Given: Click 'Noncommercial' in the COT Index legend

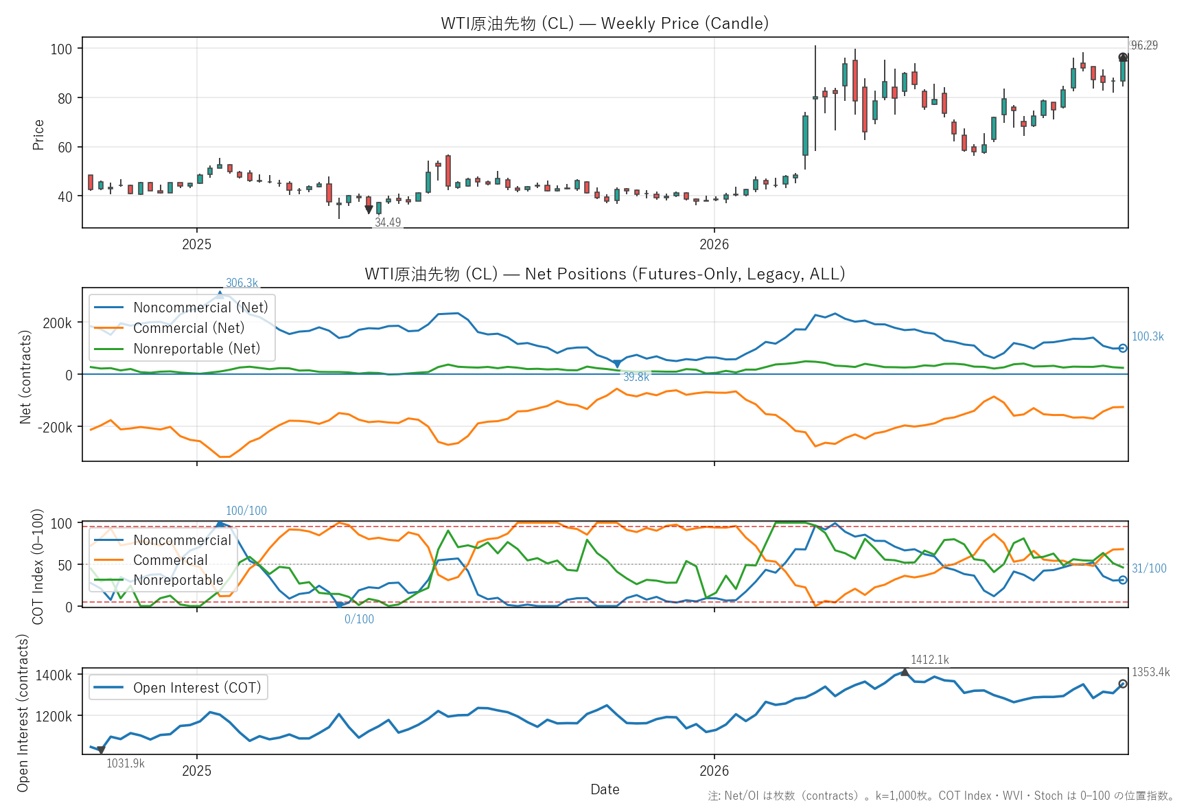Looking at the screenshot, I should (x=183, y=540).
